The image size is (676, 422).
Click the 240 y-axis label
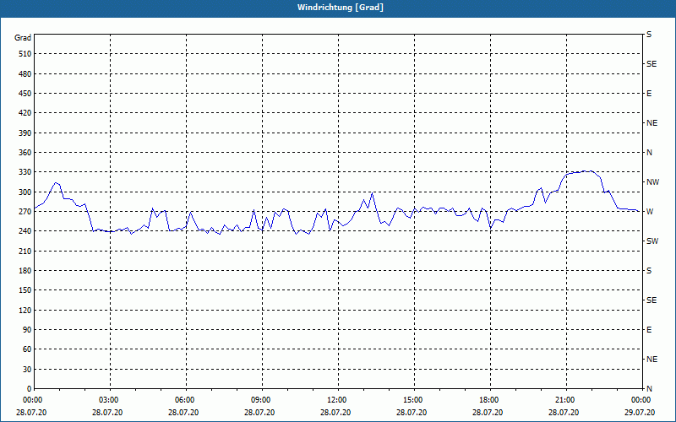(25, 231)
